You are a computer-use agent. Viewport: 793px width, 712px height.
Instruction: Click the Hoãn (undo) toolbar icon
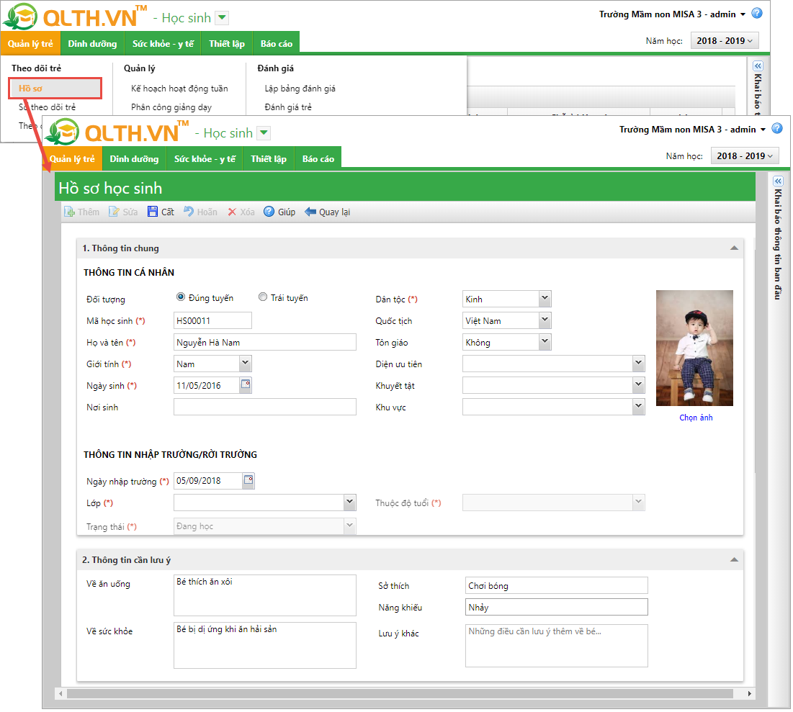pyautogui.click(x=189, y=212)
